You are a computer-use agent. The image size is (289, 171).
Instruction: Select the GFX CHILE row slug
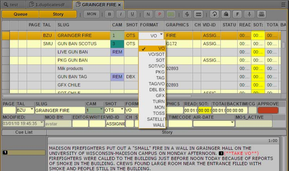point(69,85)
